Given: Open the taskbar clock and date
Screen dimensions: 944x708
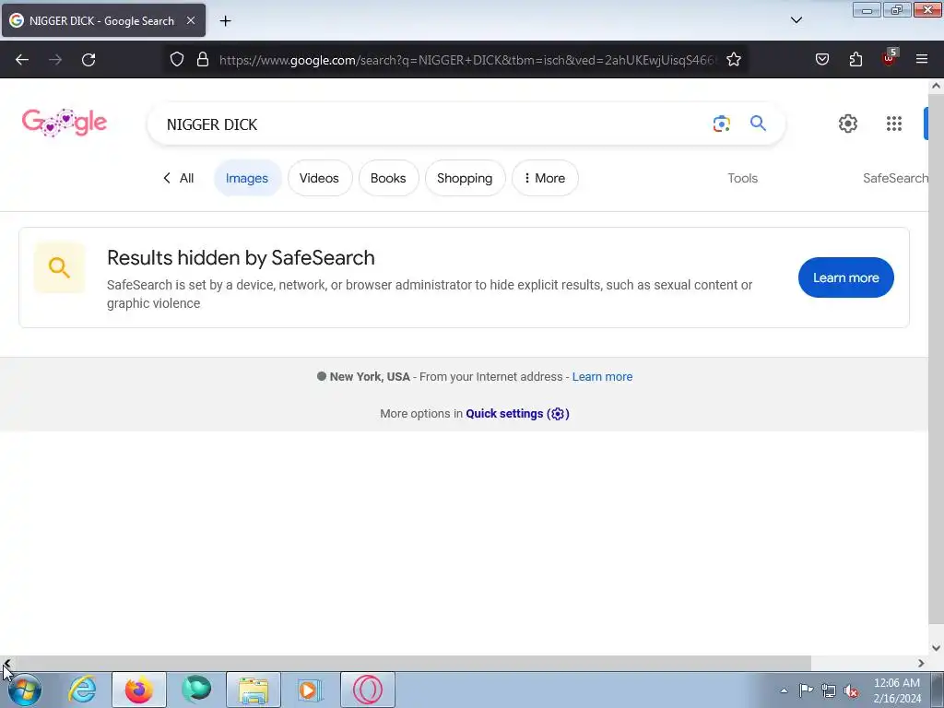Looking at the screenshot, I should click(897, 690).
